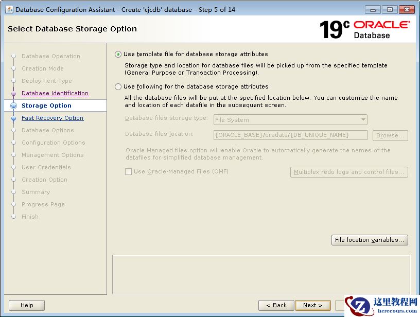
Task: Click the Deployment Type step label
Action: point(47,81)
